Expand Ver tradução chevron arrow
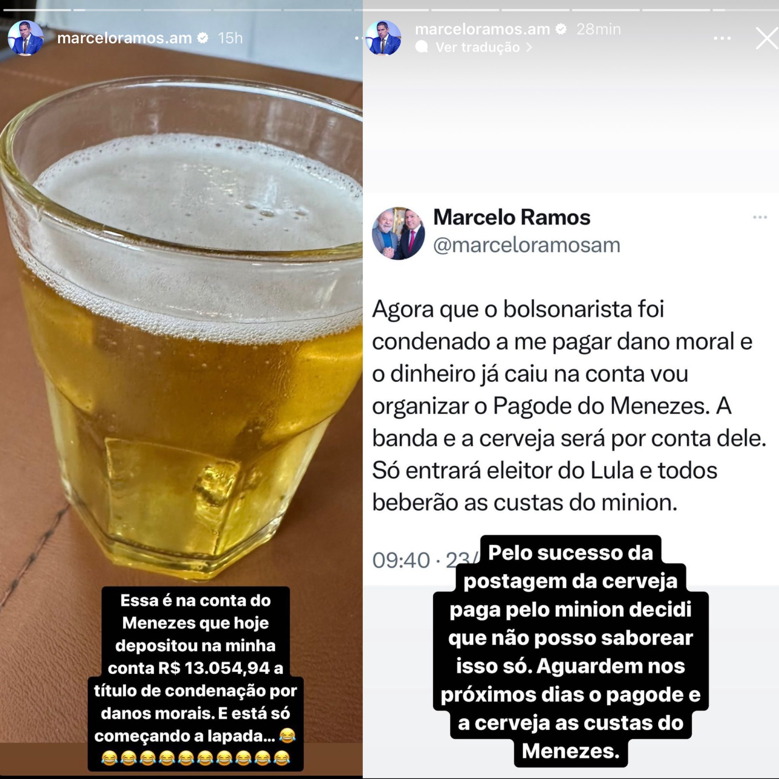The width and height of the screenshot is (779, 779). (529, 47)
